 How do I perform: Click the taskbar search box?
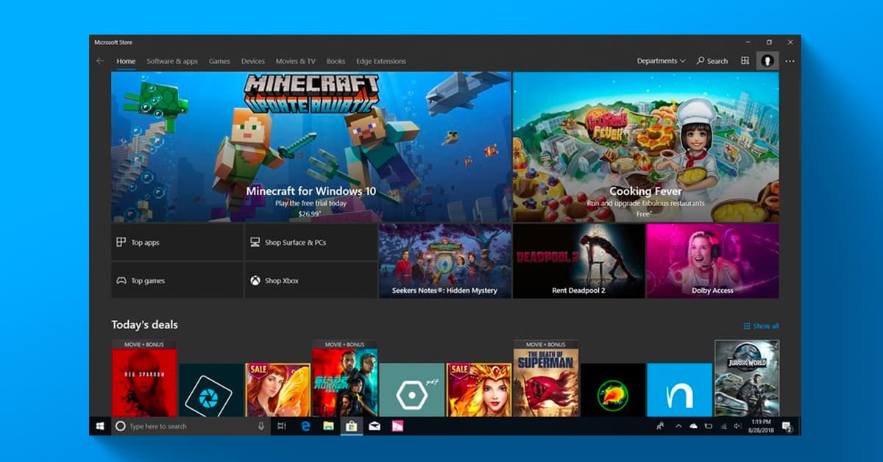191,426
